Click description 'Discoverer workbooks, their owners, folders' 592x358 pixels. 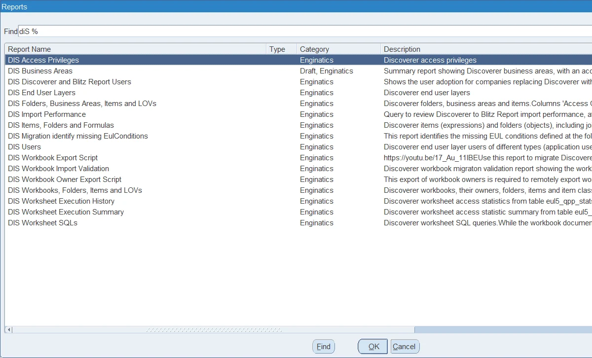488,190
